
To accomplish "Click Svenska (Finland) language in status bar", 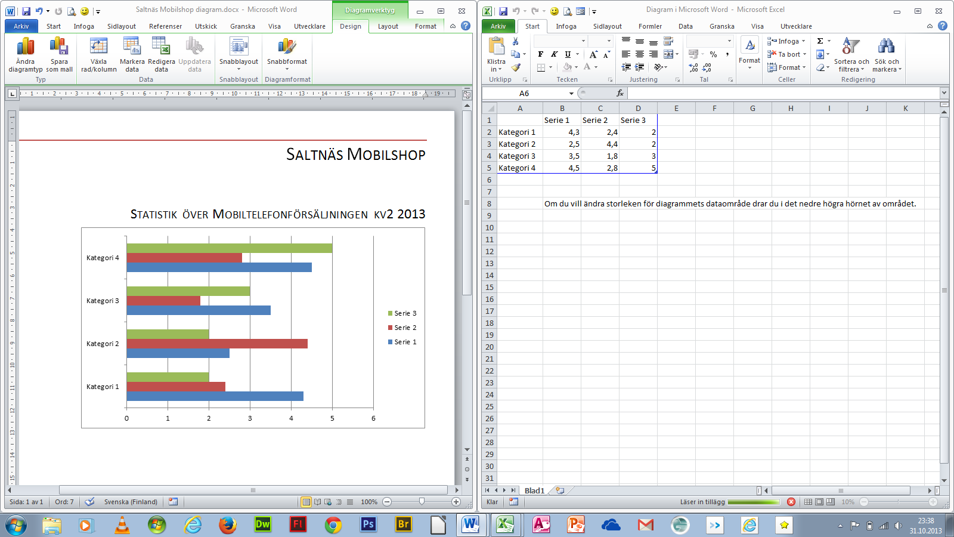I will click(x=131, y=502).
